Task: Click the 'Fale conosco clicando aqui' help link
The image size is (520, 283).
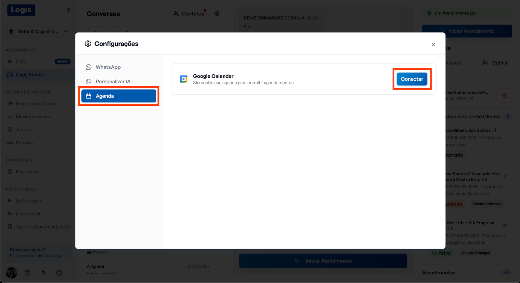Action: click(x=36, y=256)
